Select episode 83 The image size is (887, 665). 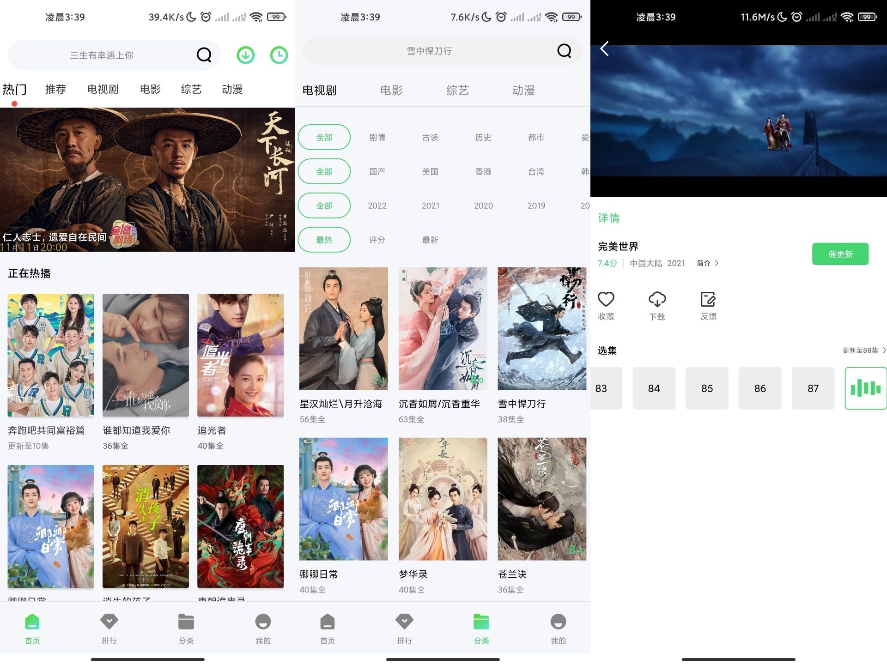[x=606, y=388]
